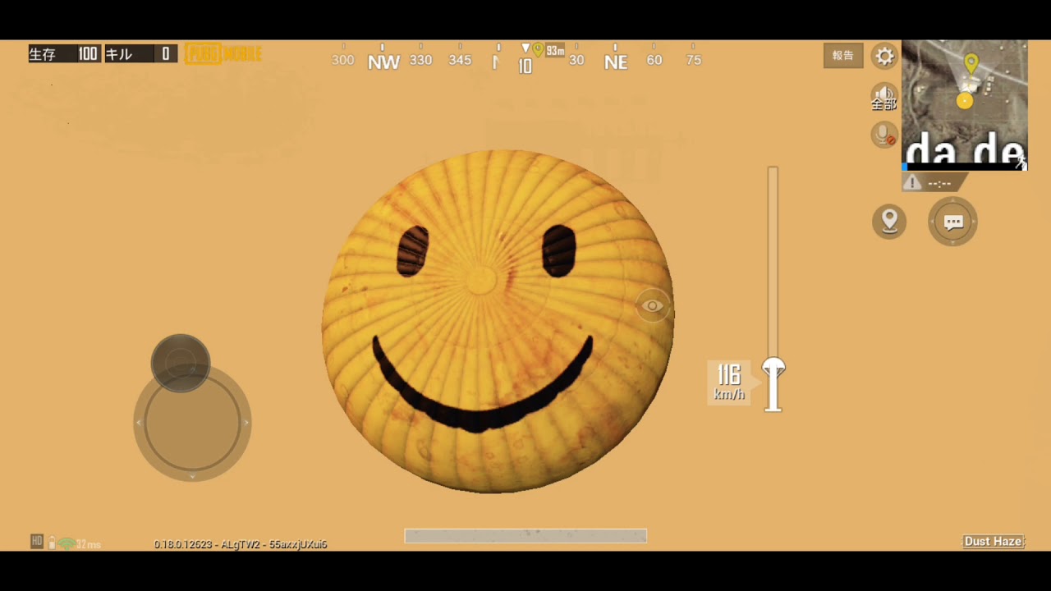Tap the warning zone timer icon

[912, 183]
